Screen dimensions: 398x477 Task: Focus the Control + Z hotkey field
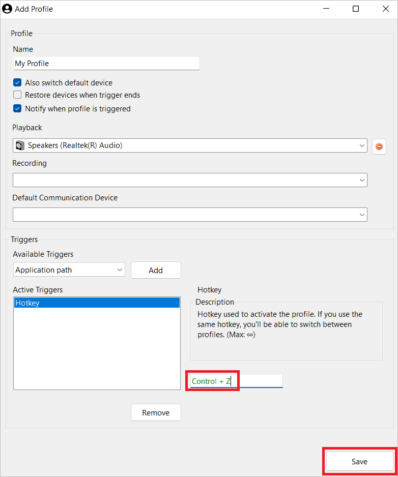pyautogui.click(x=236, y=381)
